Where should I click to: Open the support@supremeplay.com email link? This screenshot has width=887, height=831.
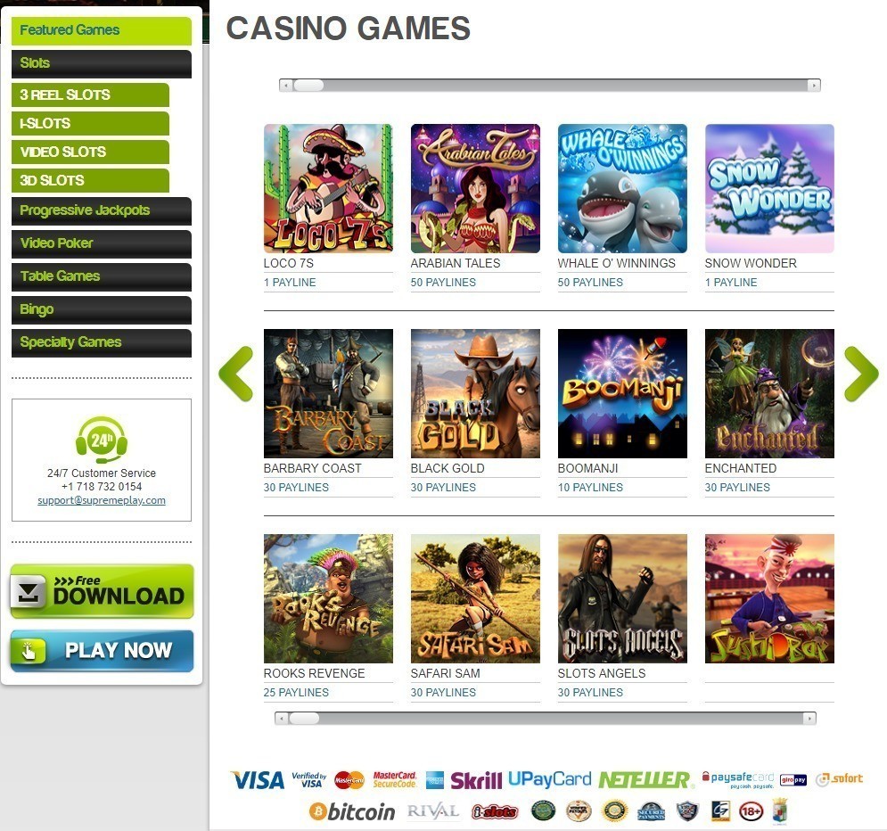click(102, 500)
